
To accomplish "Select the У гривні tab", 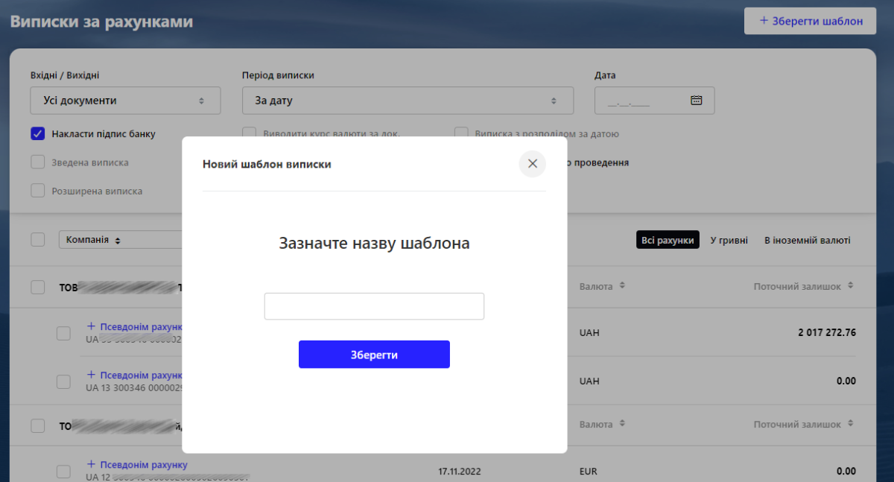I will tap(729, 240).
